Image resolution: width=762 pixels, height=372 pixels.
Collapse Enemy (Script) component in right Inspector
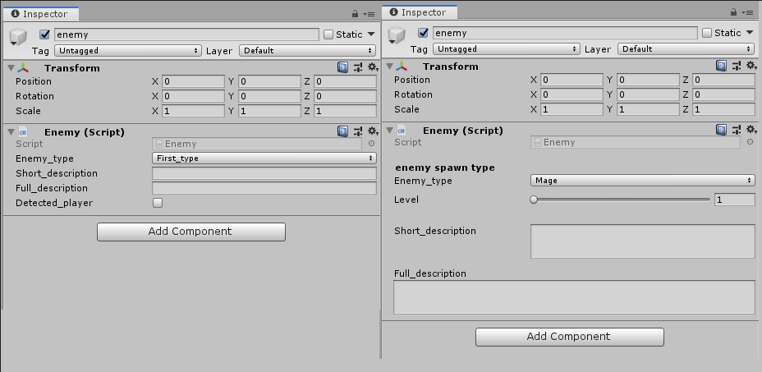tap(389, 131)
